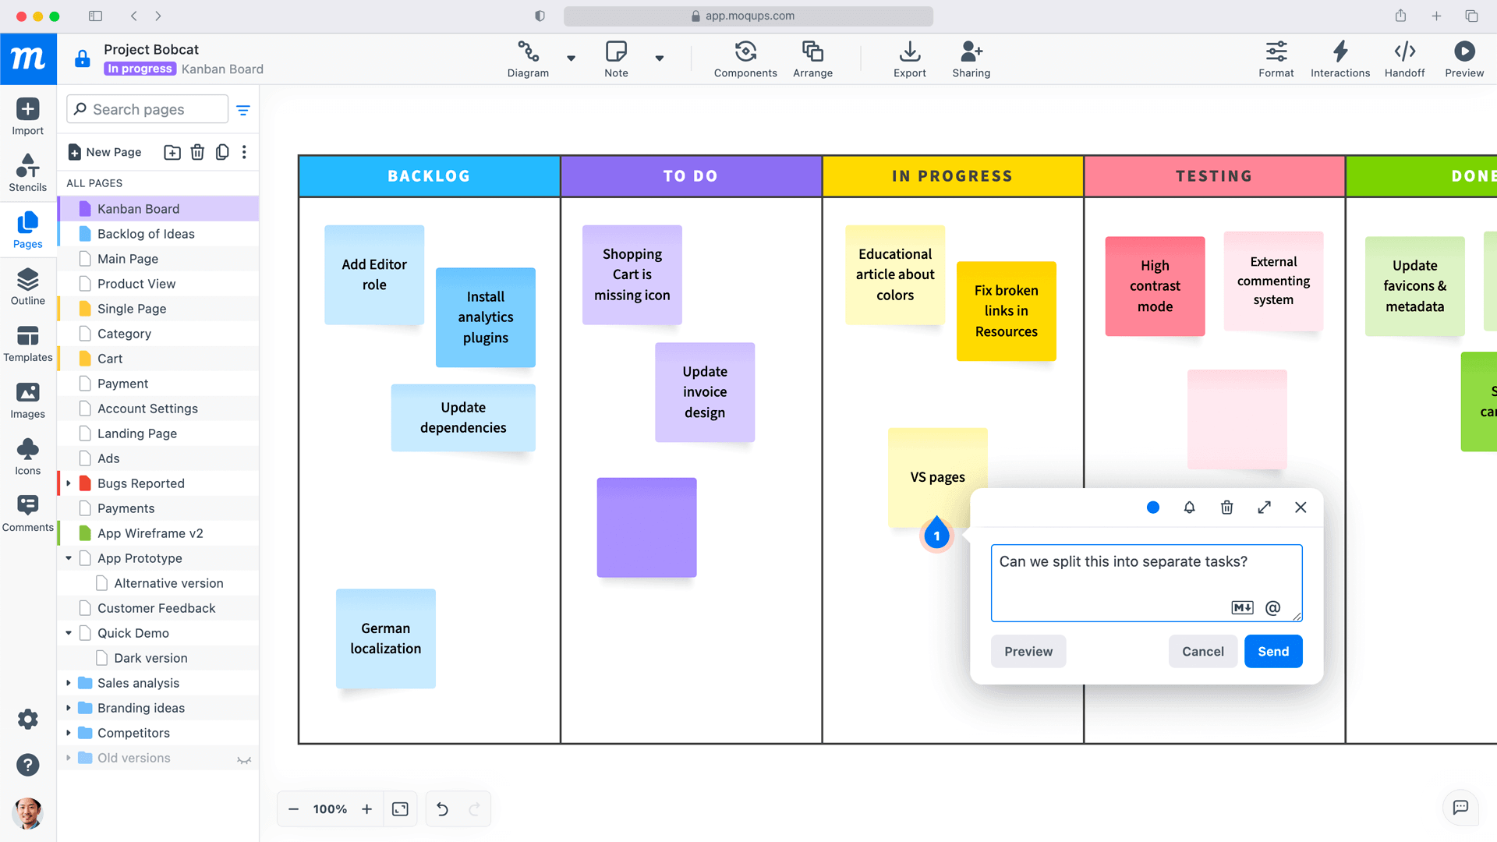Send the comment
1497x842 pixels.
pyautogui.click(x=1272, y=651)
